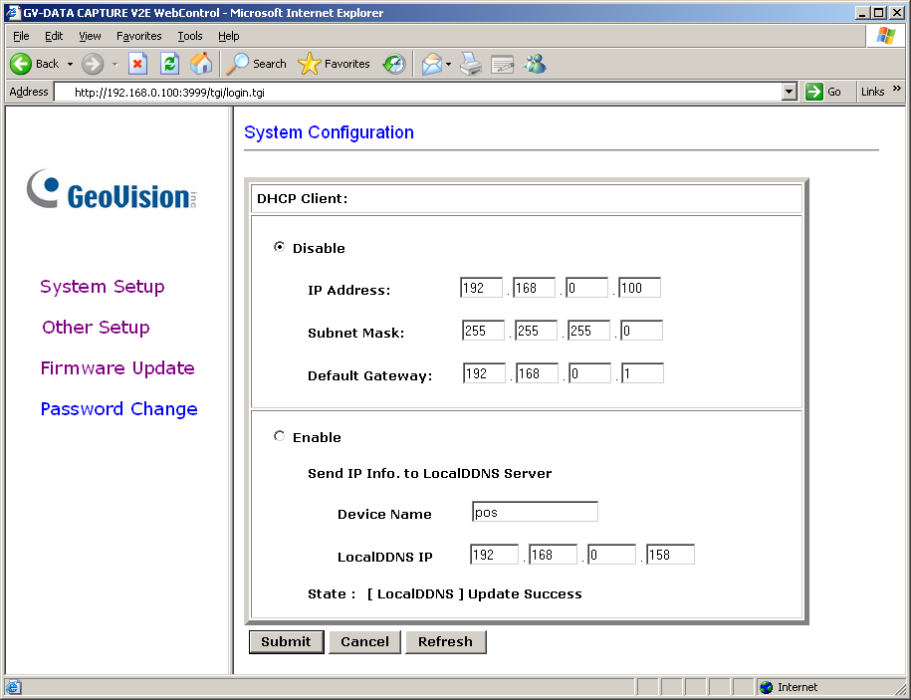Expand the Links toolbar chevron
Image resolution: width=911 pixels, height=700 pixels.
(x=896, y=89)
